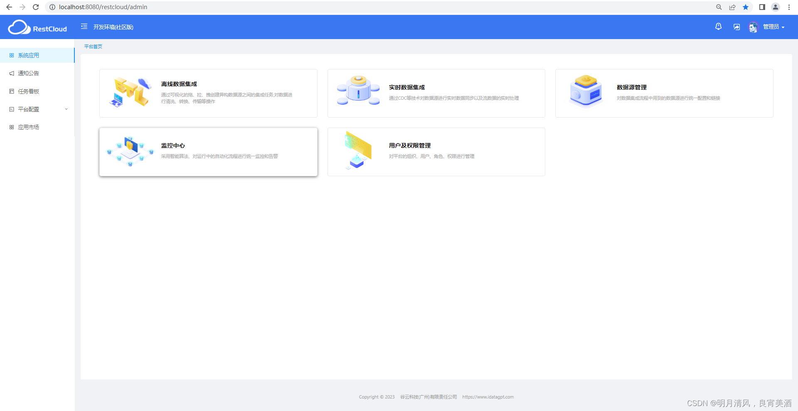Click the image icon beside the bell
The image size is (798, 411).
pyautogui.click(x=736, y=27)
